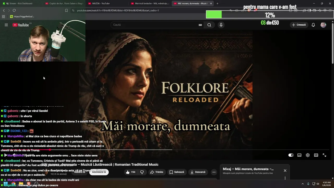Close the Mixaj playlist panel
Image resolution: width=334 pixels, height=188 pixels.
[x=285, y=171]
